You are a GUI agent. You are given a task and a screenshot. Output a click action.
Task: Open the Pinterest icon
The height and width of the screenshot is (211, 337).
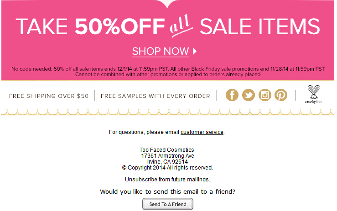[281, 95]
